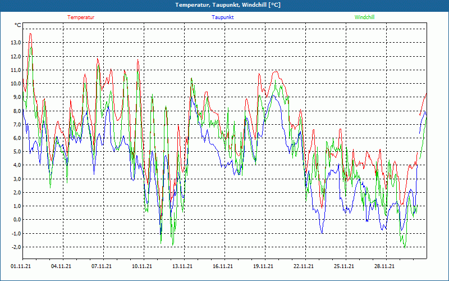Click the 0,0 y-axis value
Viewport: 449px width, 281px height.
pos(17,220)
